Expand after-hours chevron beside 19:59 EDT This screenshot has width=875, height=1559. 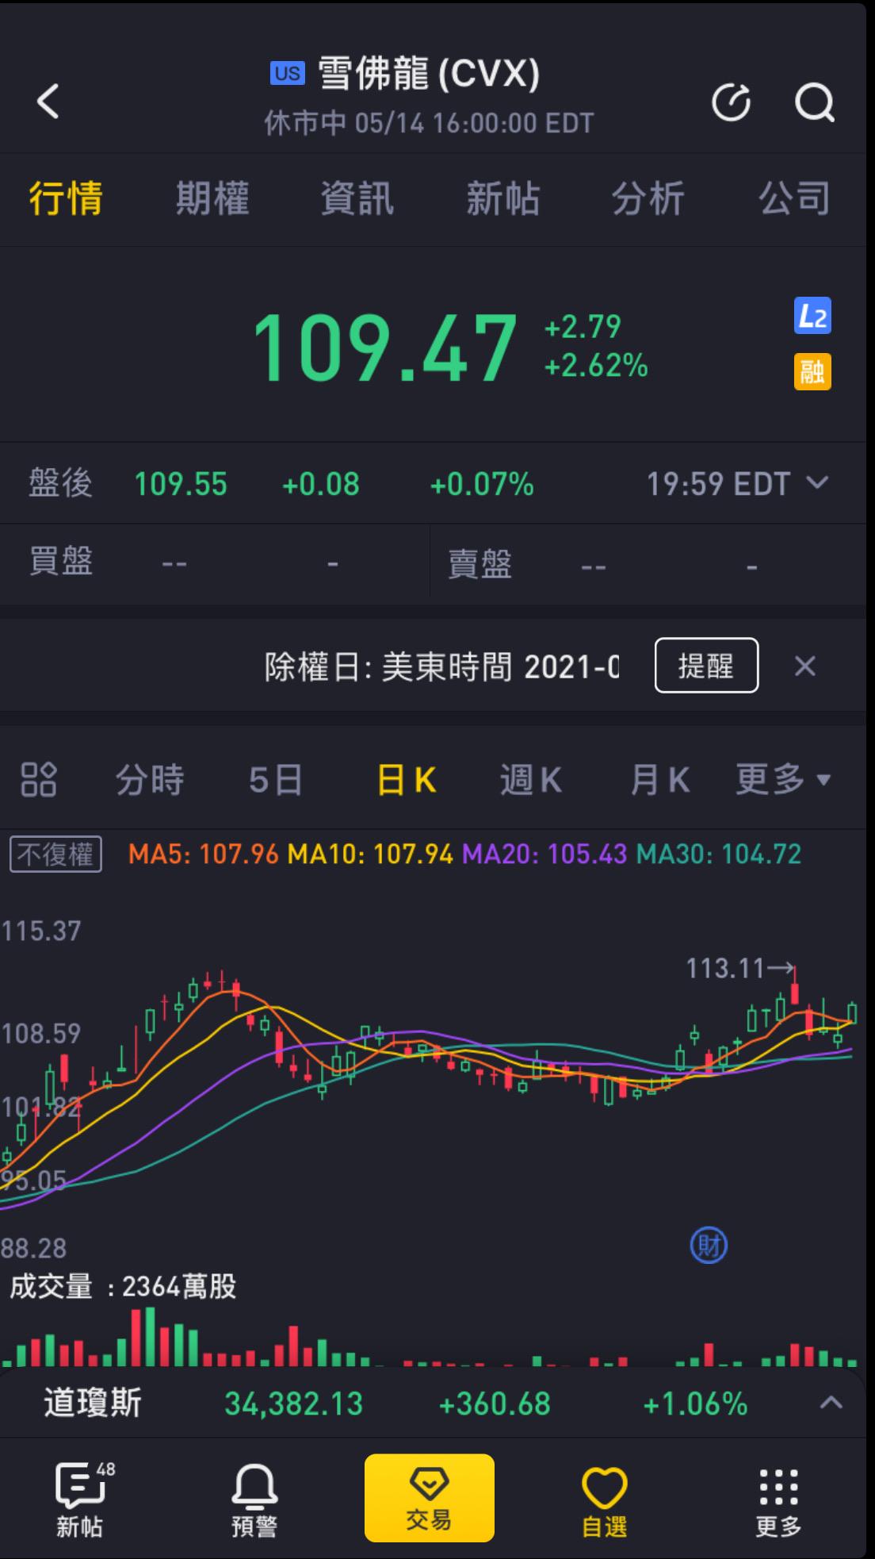click(x=817, y=482)
